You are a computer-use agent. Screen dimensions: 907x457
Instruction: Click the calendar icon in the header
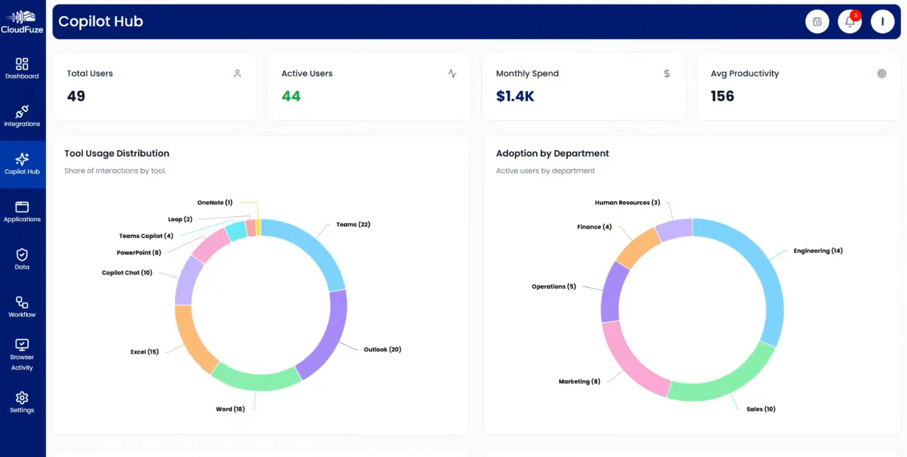[x=817, y=21]
